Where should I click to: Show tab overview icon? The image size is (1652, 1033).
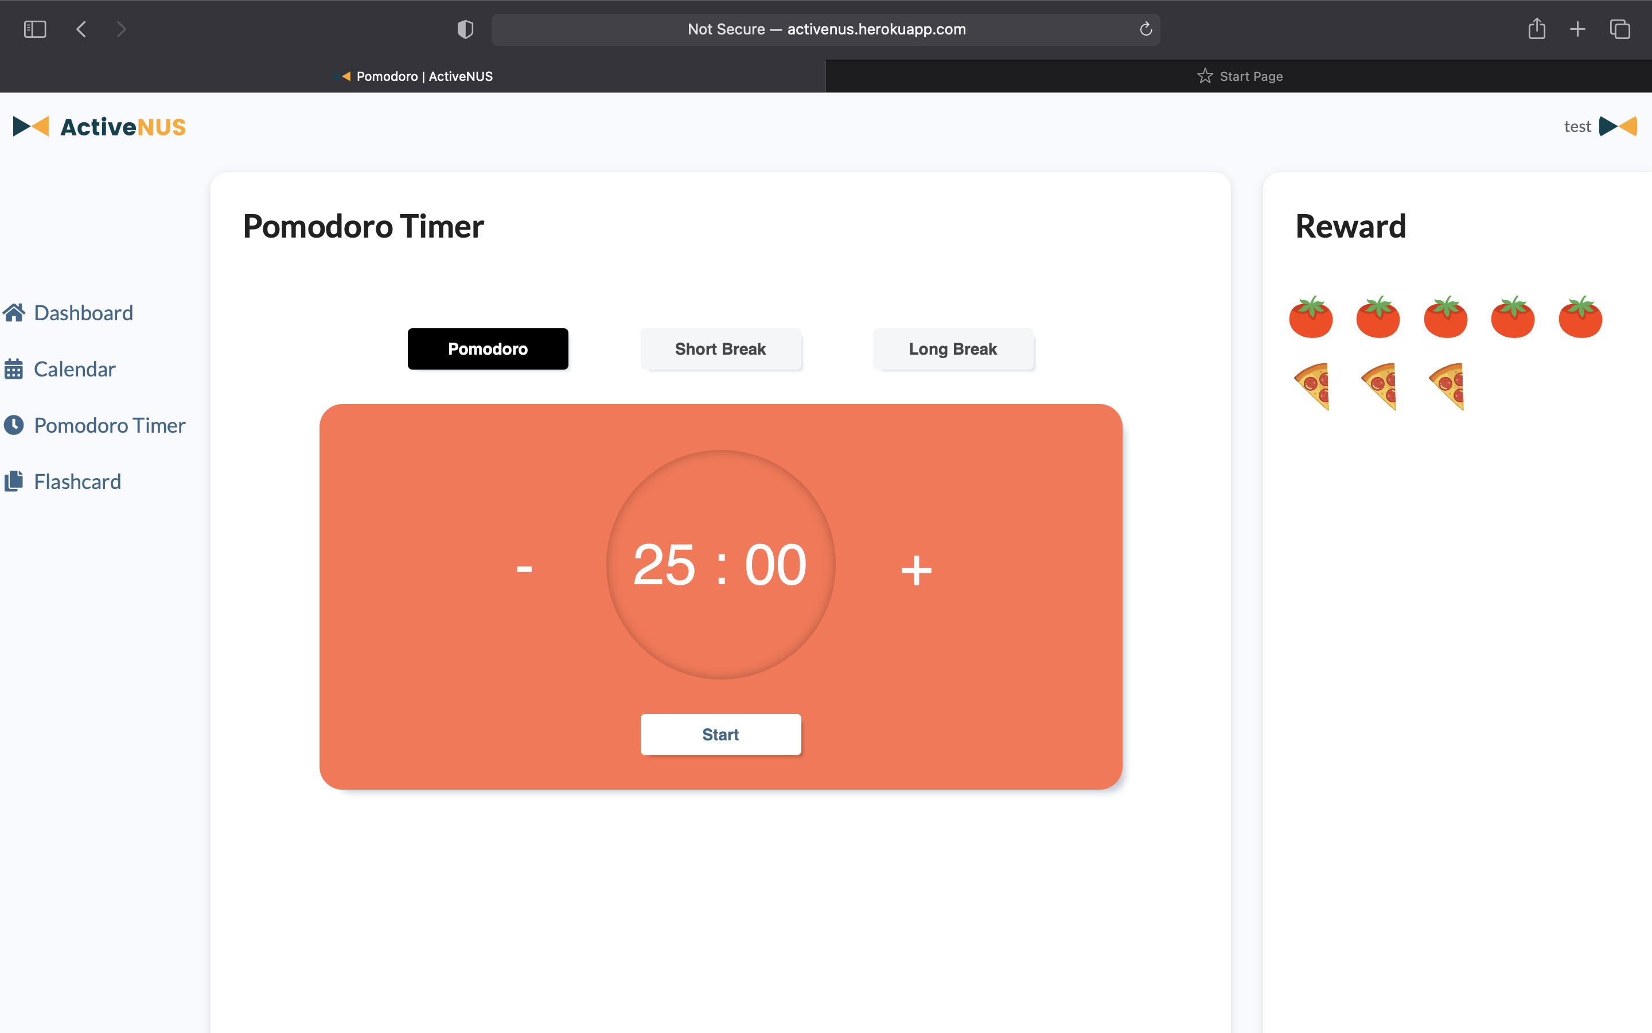click(x=1620, y=29)
